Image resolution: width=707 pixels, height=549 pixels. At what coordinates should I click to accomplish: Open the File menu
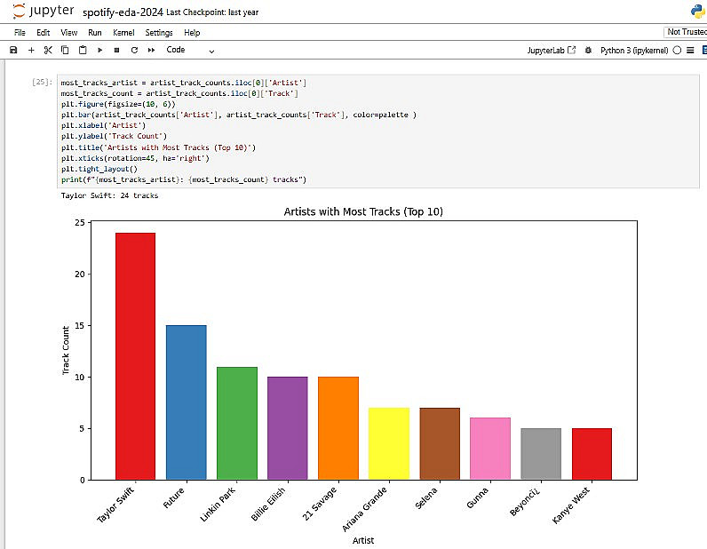pos(20,33)
